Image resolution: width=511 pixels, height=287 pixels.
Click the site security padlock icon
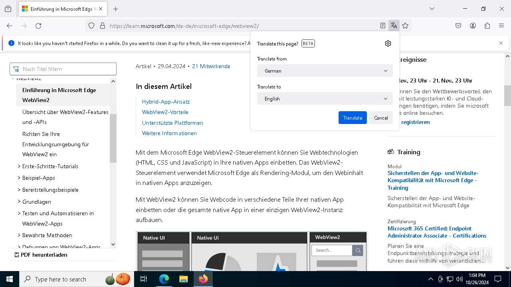103,26
